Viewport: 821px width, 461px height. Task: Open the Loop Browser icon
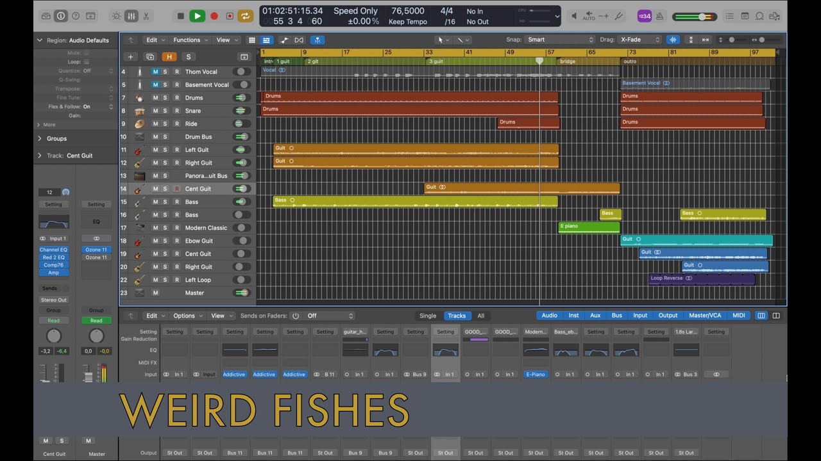coord(760,16)
